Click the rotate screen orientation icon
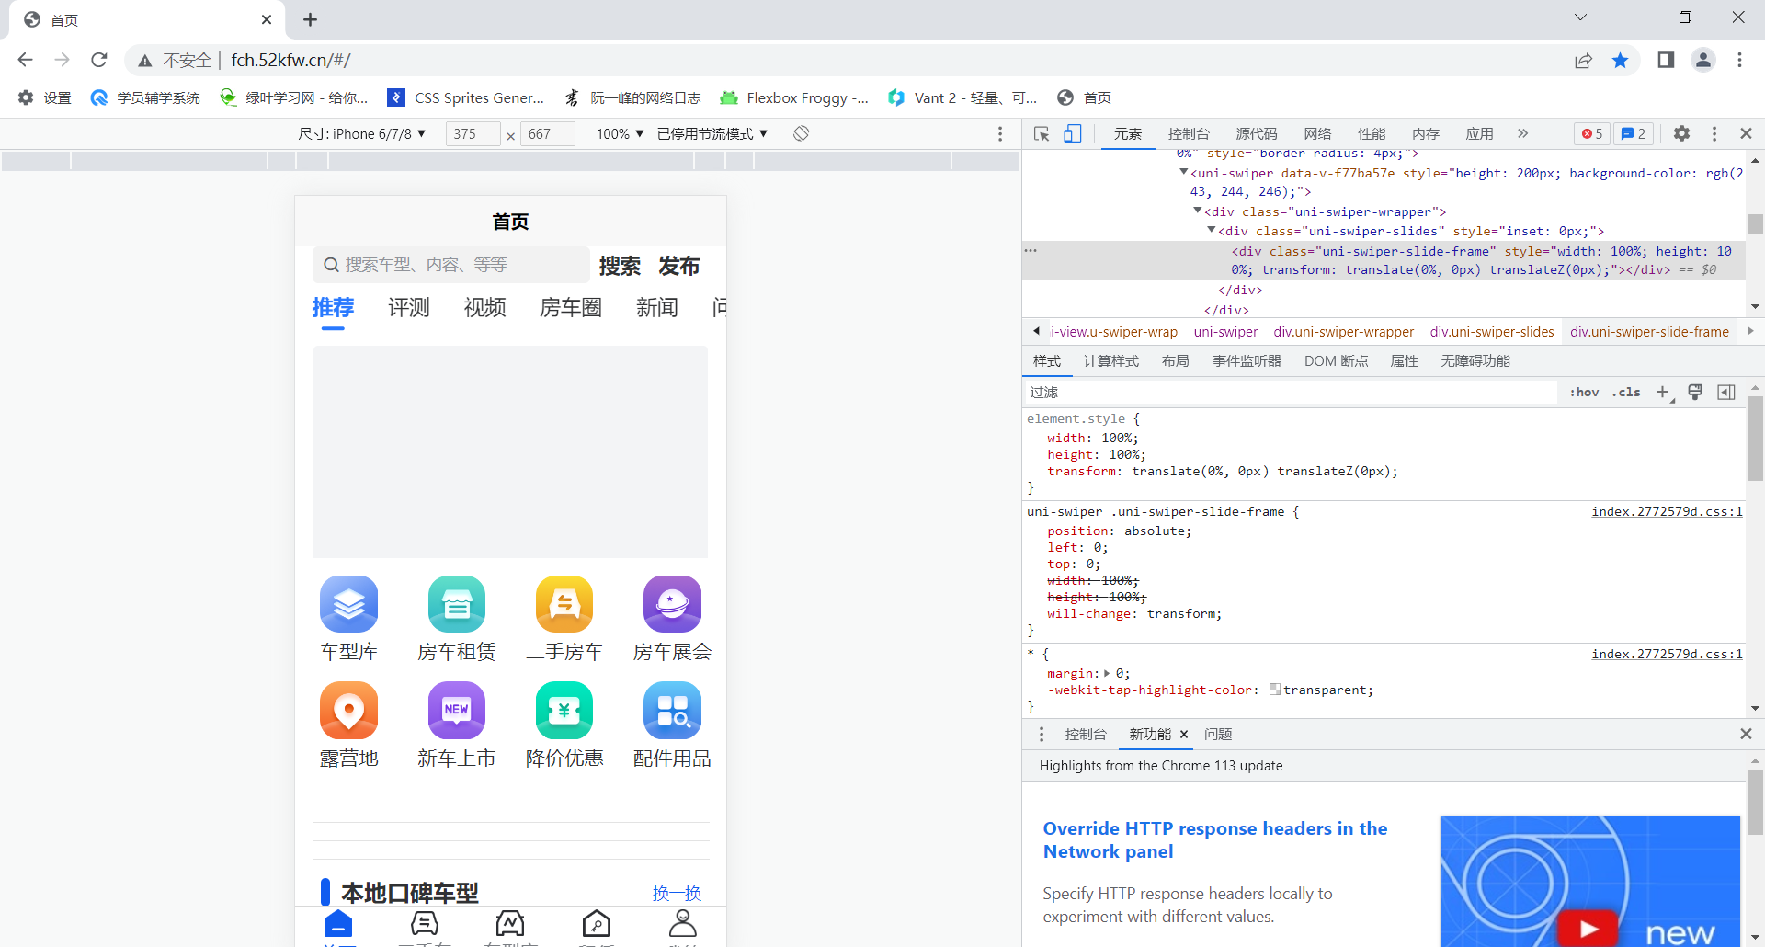 802,133
